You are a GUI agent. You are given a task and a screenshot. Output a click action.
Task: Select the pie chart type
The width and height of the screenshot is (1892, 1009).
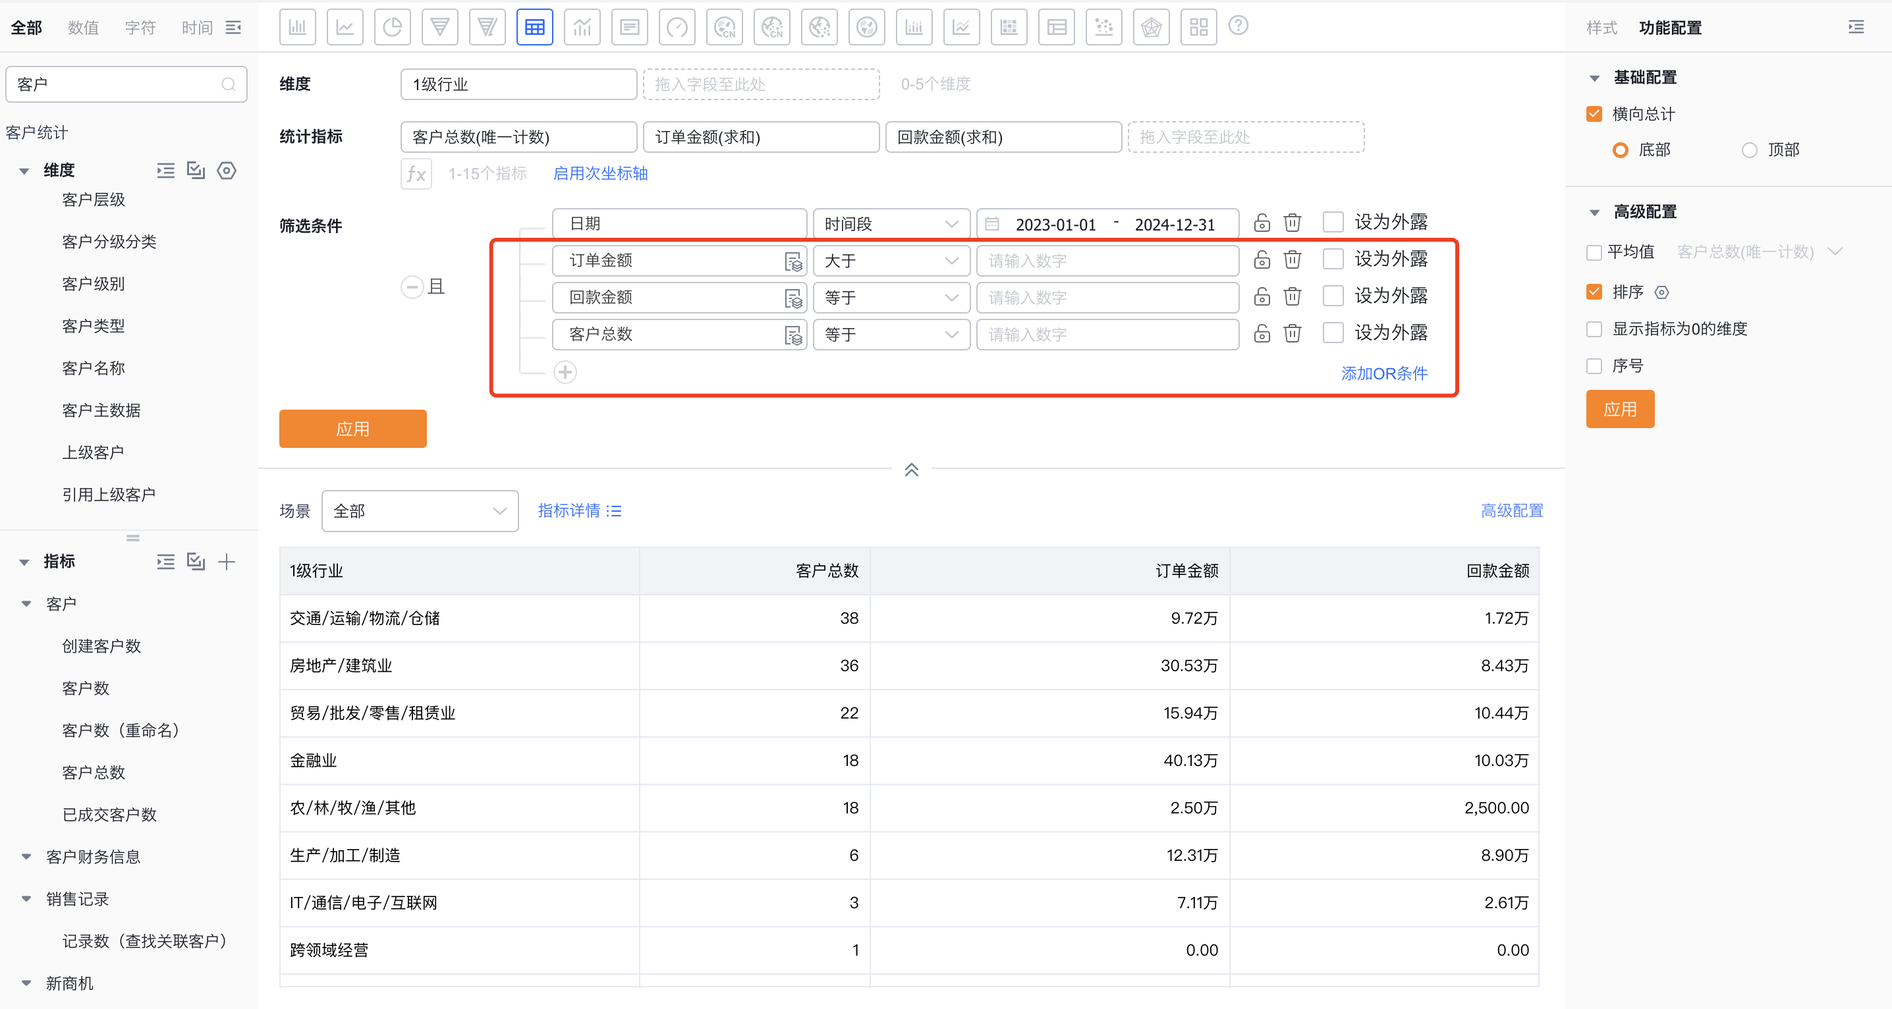(x=392, y=28)
